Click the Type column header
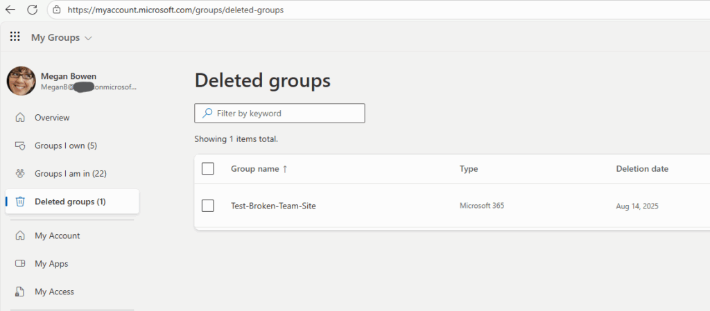The image size is (710, 311). pyautogui.click(x=469, y=168)
